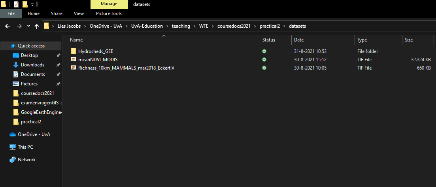The image size is (436, 187).
Task: Open coursedocs2021 in navigation pane
Action: [37, 93]
